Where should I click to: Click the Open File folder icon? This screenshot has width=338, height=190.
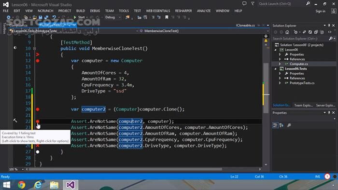35,17
